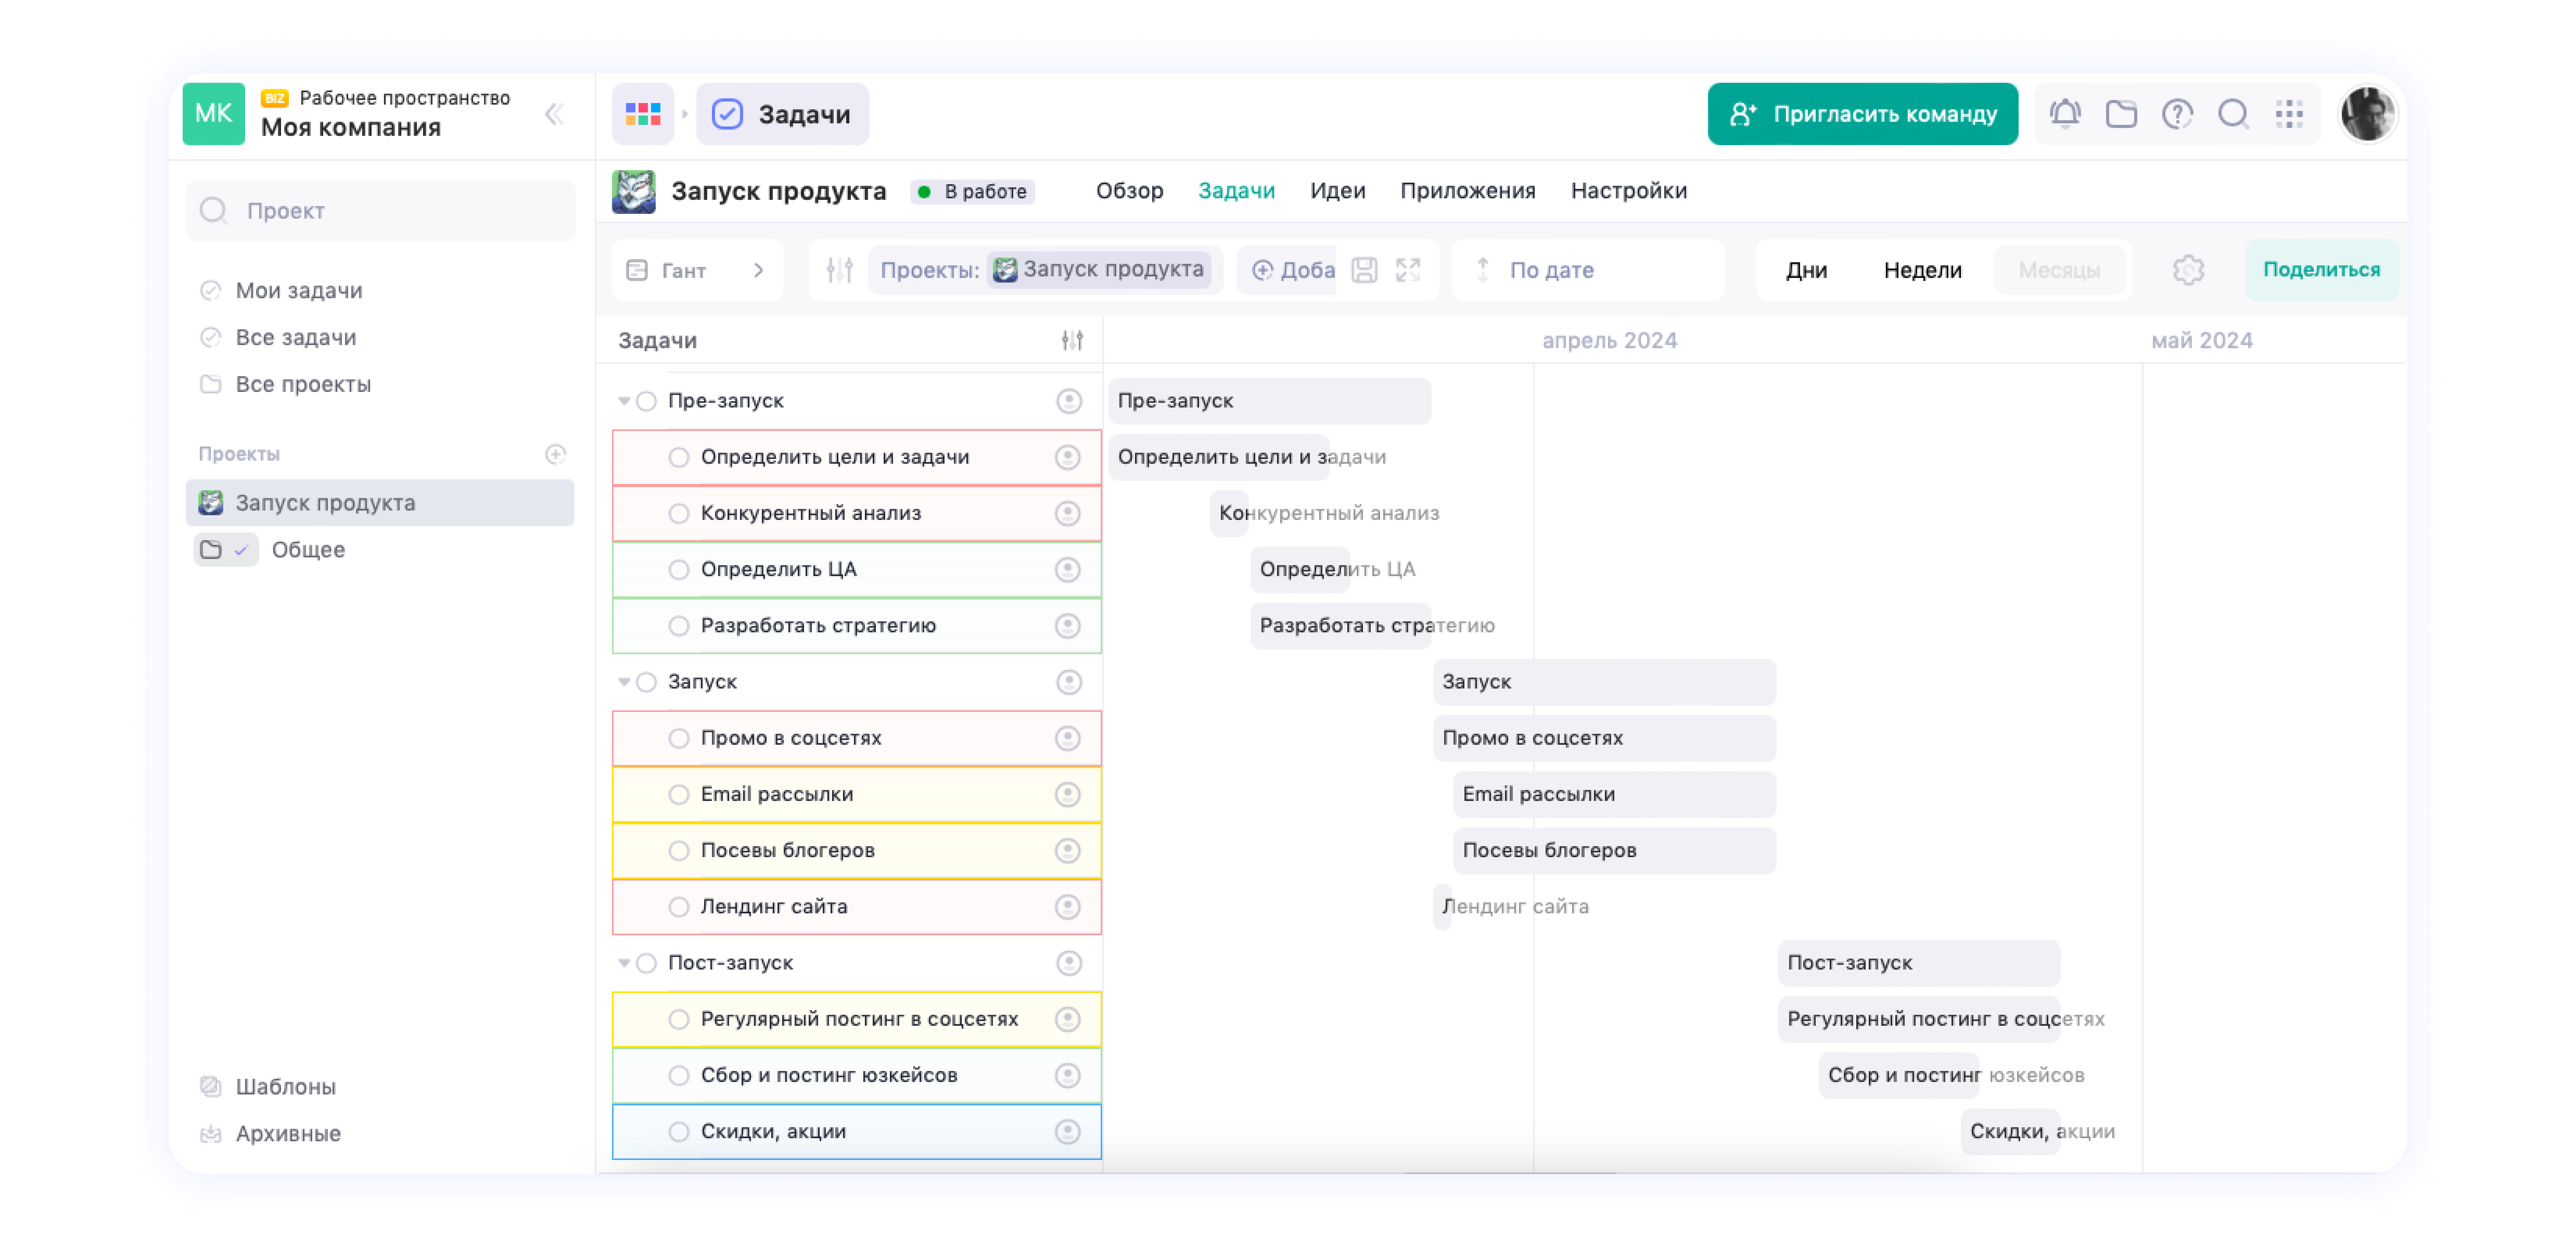Toggle completion circle for 'Скидки, акции'
Screen dimensions: 2576x1249
(x=679, y=1131)
